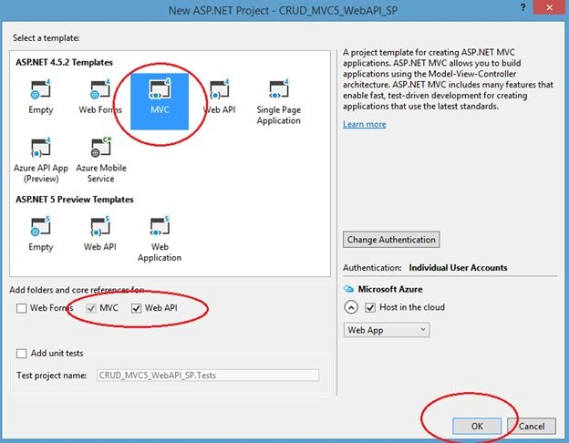Image resolution: width=569 pixels, height=443 pixels.
Task: Click the ASP.NET 4.5.2 Templates heading
Action: click(64, 62)
